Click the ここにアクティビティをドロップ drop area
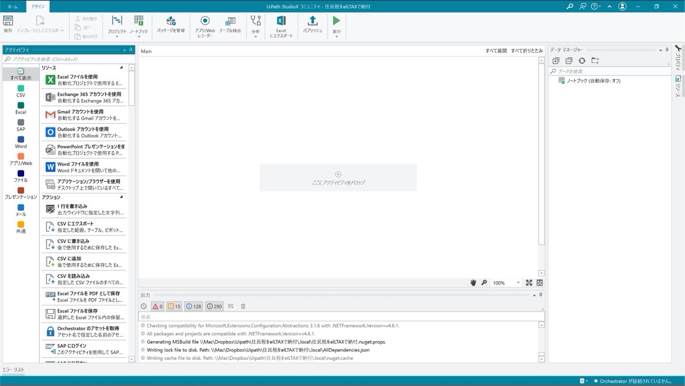685x386 pixels. coord(338,178)
